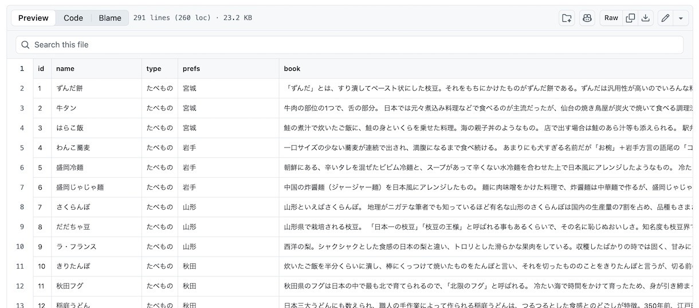Expand more edit options dropdown arrow
Screen dimensions: 699x308
(681, 18)
